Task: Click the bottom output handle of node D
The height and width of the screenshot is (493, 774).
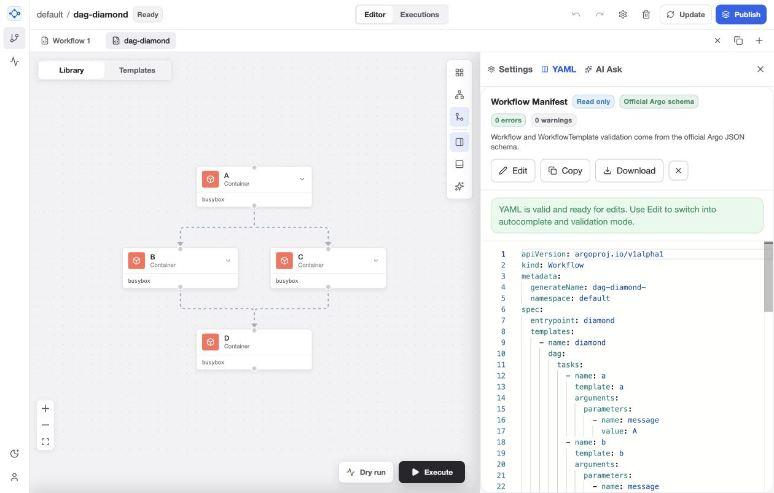Action: point(254,369)
